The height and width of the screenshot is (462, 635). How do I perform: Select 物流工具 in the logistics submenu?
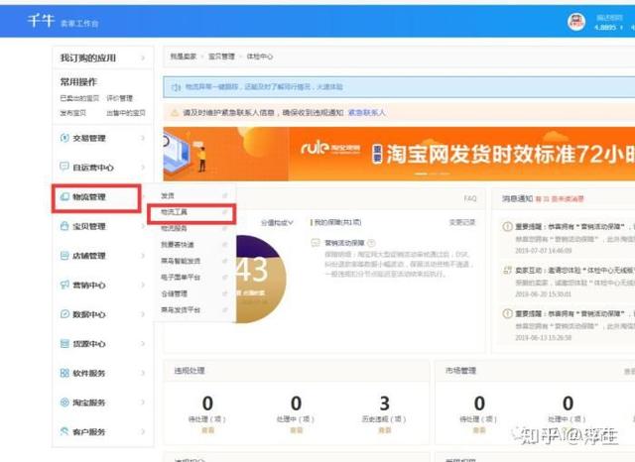coord(174,212)
